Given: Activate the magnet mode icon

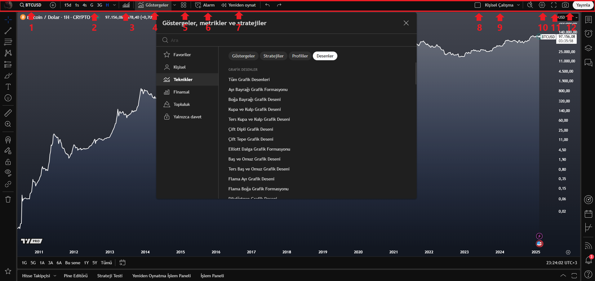Looking at the screenshot, I should [x=8, y=139].
